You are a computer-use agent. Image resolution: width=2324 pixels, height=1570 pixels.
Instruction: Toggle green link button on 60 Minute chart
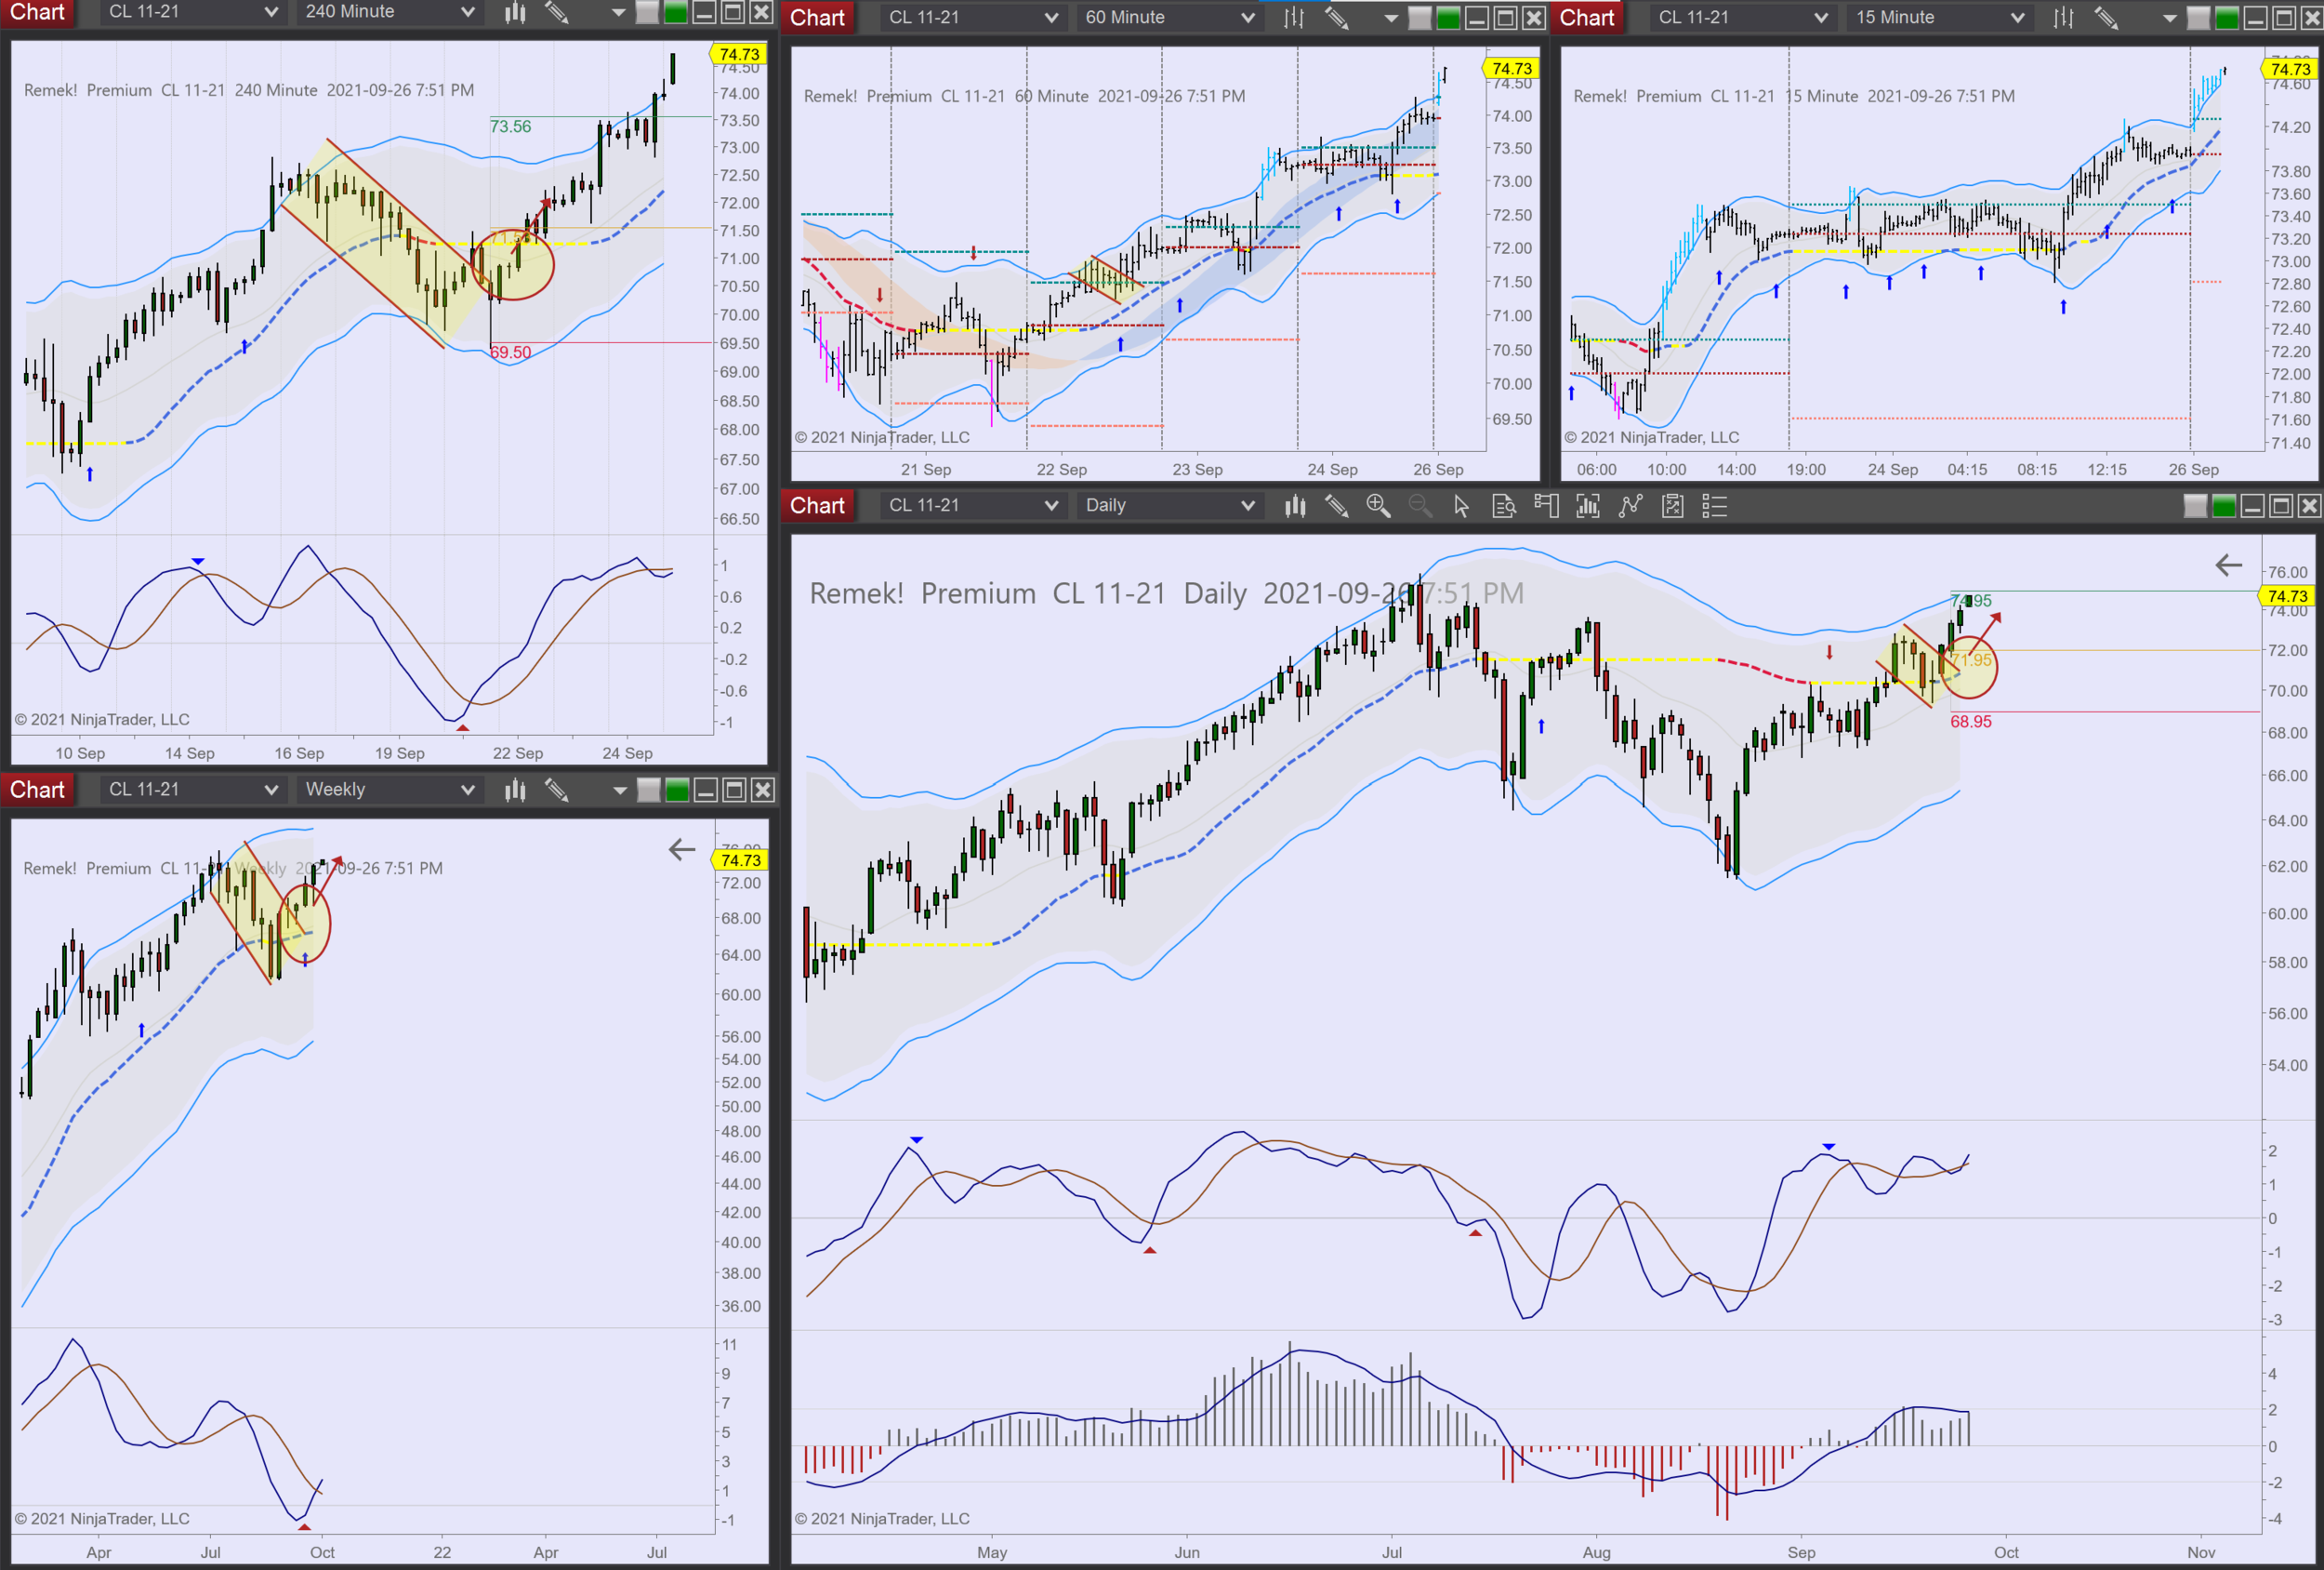coord(1448,18)
